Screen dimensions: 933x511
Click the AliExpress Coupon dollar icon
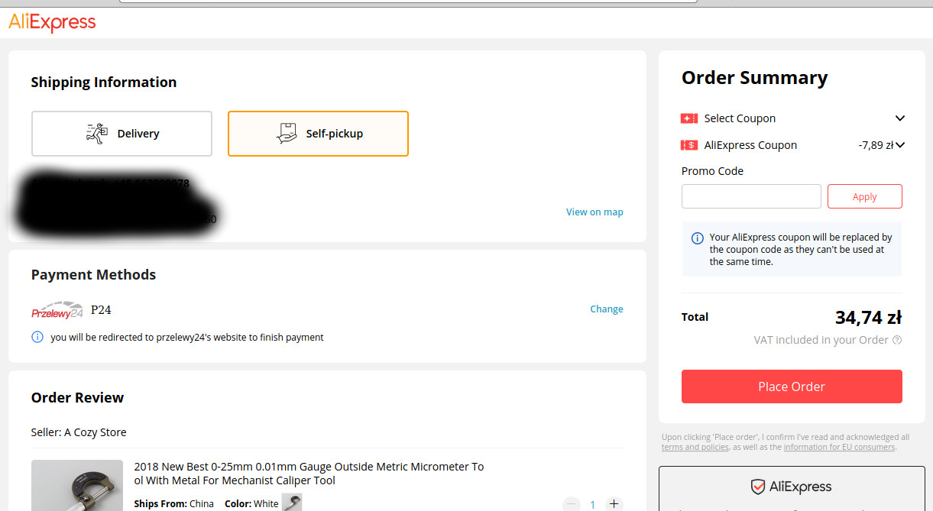pos(689,145)
